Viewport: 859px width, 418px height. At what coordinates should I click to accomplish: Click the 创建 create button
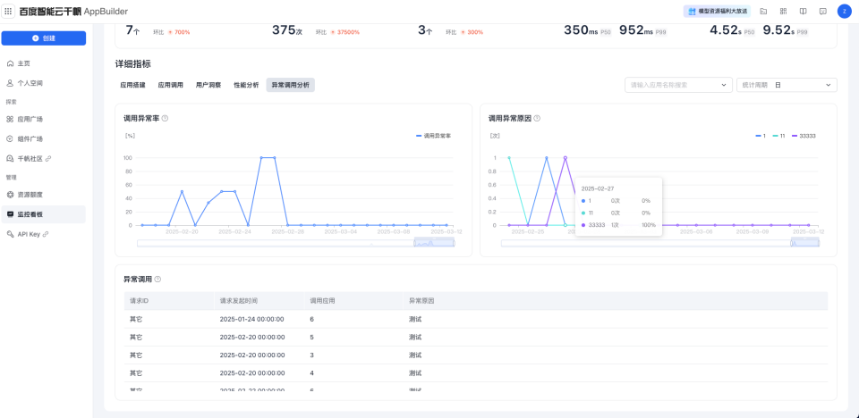(x=43, y=38)
